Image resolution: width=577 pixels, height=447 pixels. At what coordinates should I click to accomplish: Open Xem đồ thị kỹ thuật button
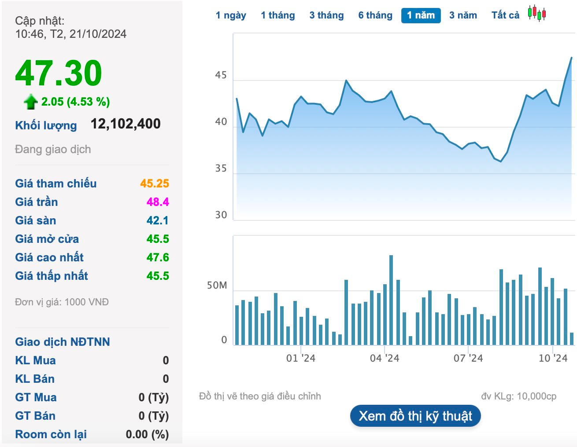[x=415, y=416]
